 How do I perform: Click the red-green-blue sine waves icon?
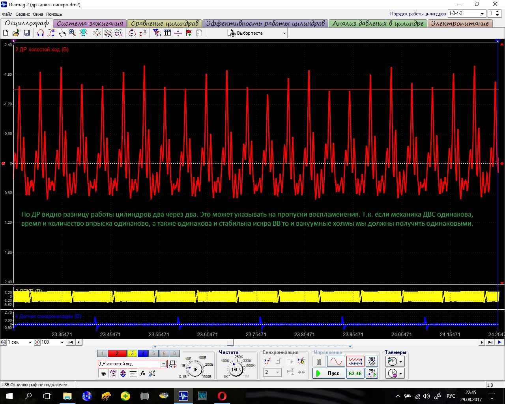tap(118, 33)
